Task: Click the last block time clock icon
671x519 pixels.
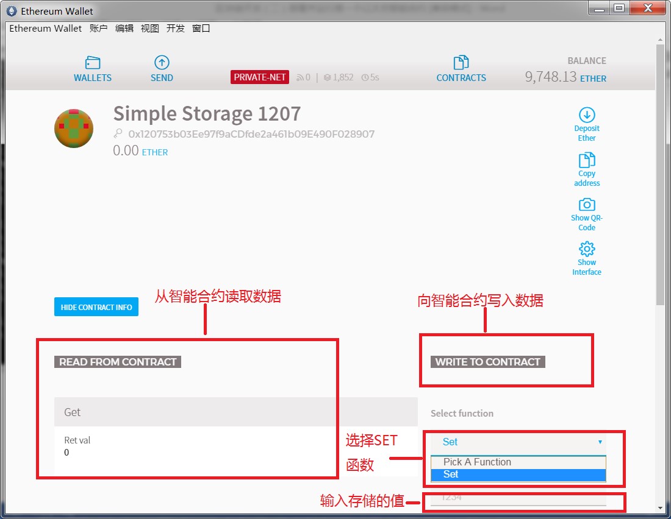Action: tap(365, 77)
